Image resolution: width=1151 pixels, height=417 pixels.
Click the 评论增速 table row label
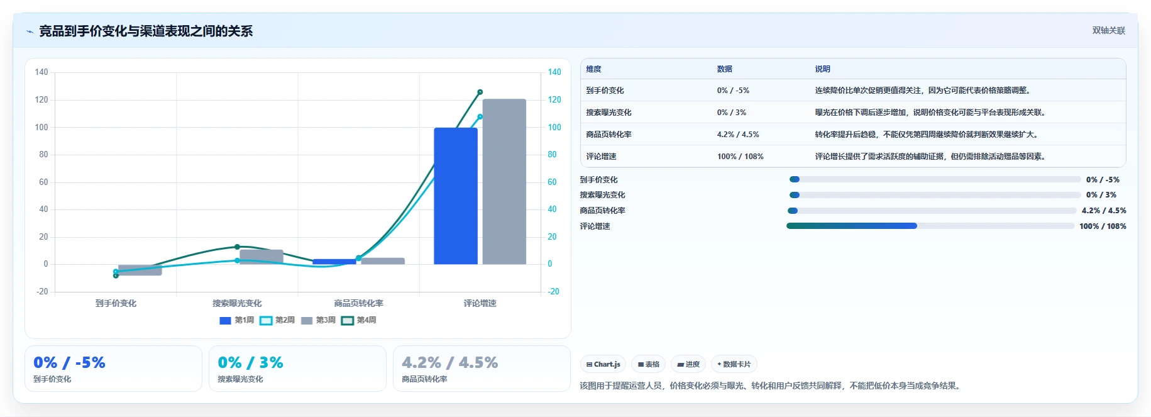(x=601, y=157)
